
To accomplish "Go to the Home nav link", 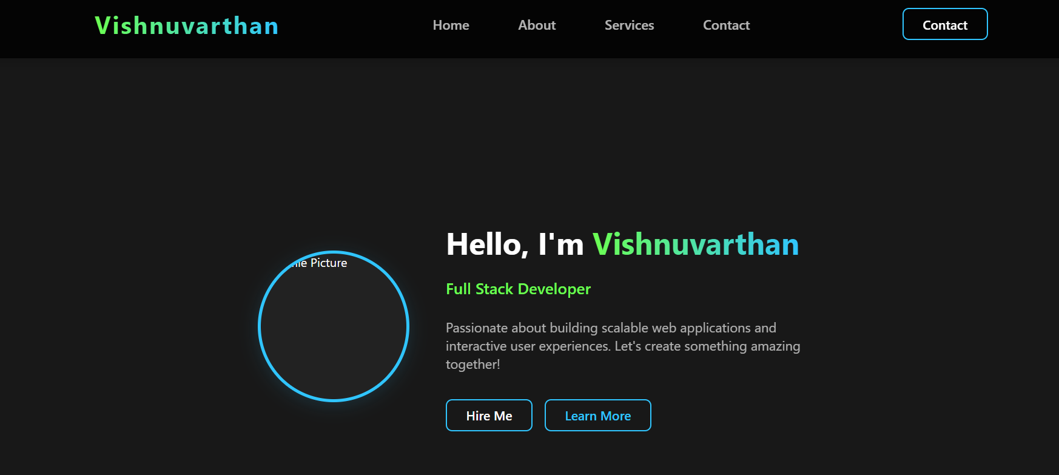I will (x=451, y=25).
